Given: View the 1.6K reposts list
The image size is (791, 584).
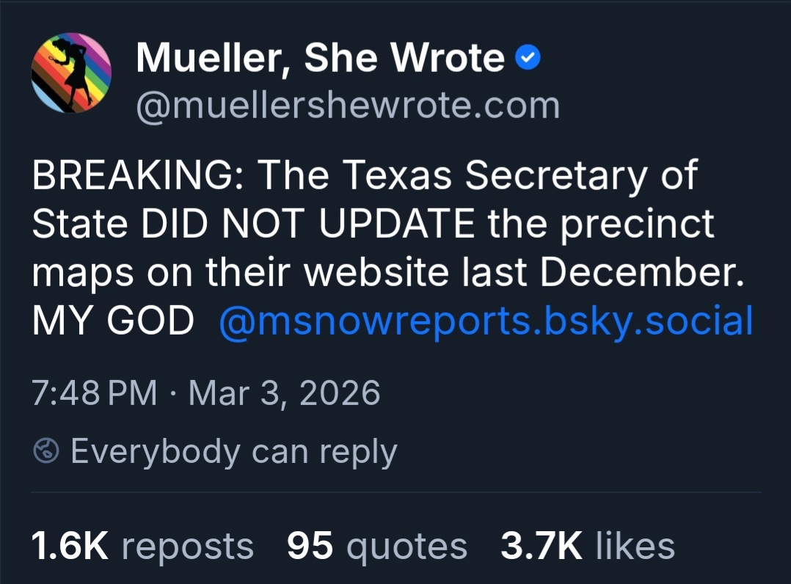Looking at the screenshot, I should 142,546.
